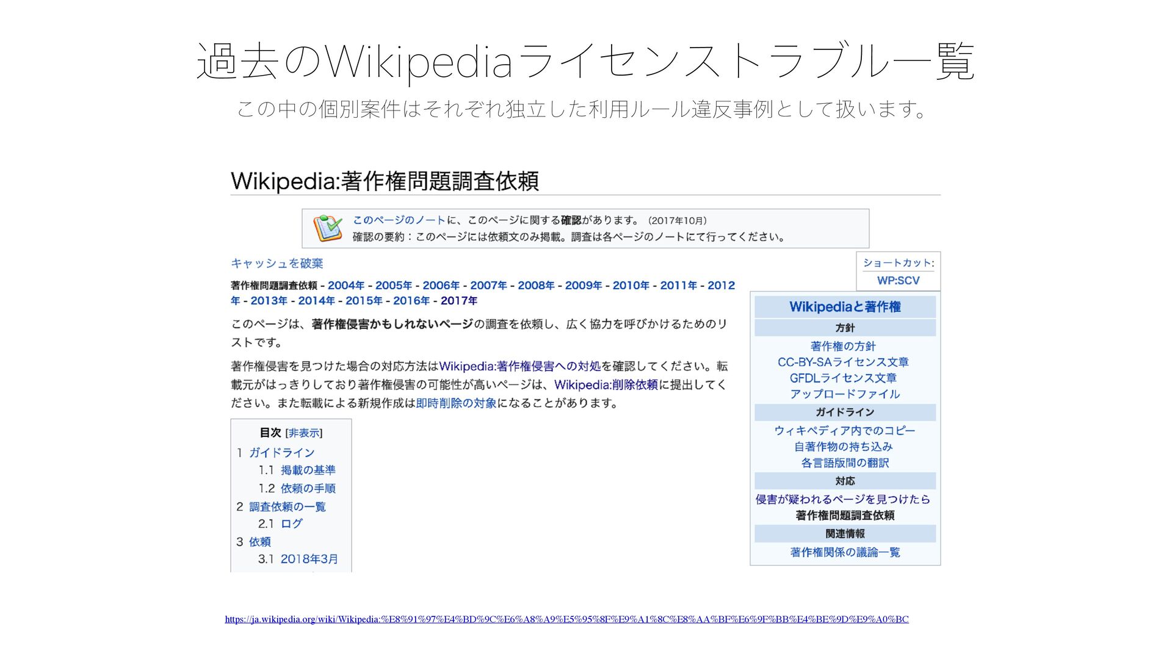
Task: Jump to 2018年3月 entry in contents
Action: pos(309,559)
